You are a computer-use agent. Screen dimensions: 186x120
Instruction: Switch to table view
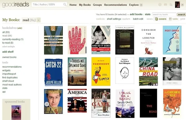tap(173, 19)
